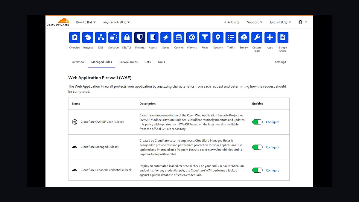
Task: Open the Analytics pie chart icon
Action: pyautogui.click(x=88, y=38)
